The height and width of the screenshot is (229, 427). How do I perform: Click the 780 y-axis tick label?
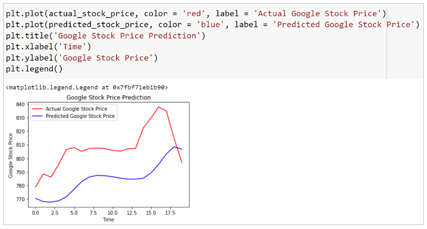point(21,185)
